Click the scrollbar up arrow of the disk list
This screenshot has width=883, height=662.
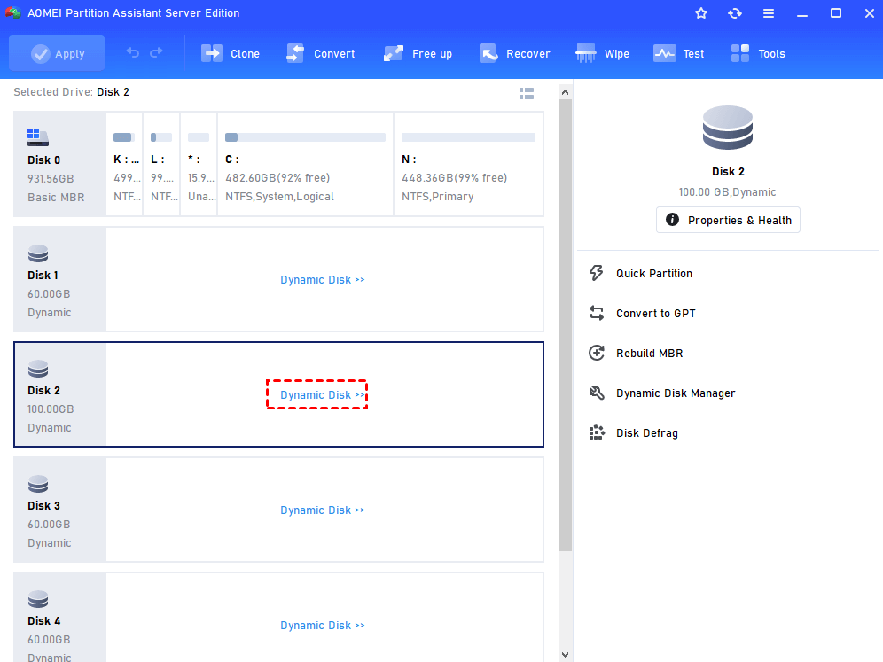pos(565,92)
